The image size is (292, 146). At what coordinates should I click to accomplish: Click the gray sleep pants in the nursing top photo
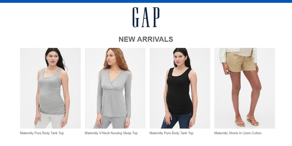(111, 122)
